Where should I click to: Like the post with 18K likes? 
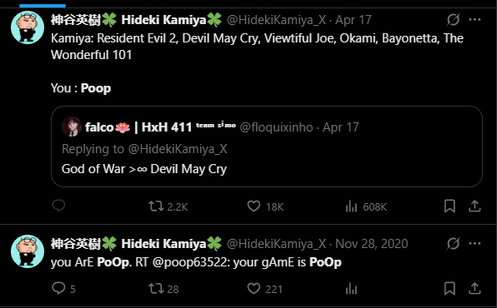[265, 206]
